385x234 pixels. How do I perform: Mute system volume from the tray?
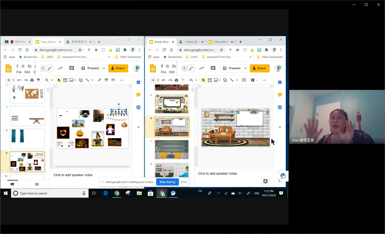240,193
